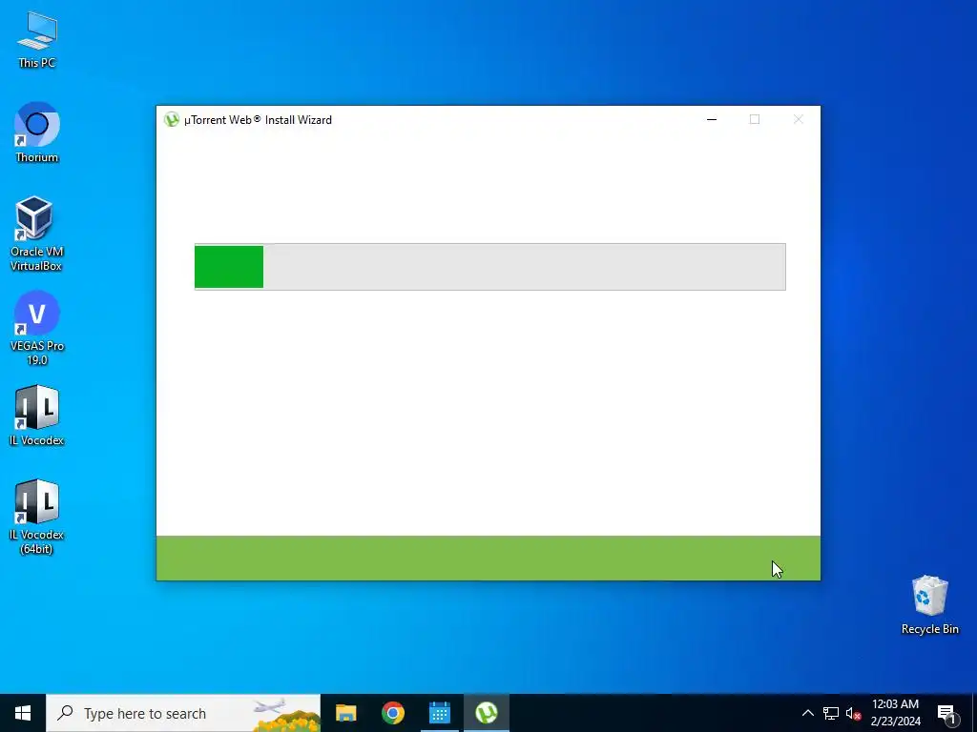Open the This PC desktop icon
The width and height of the screenshot is (977, 732).
pos(37,39)
